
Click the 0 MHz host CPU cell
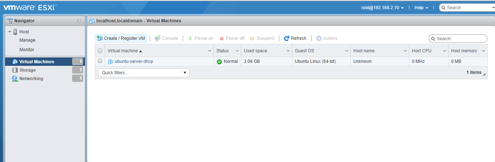[x=429, y=61]
